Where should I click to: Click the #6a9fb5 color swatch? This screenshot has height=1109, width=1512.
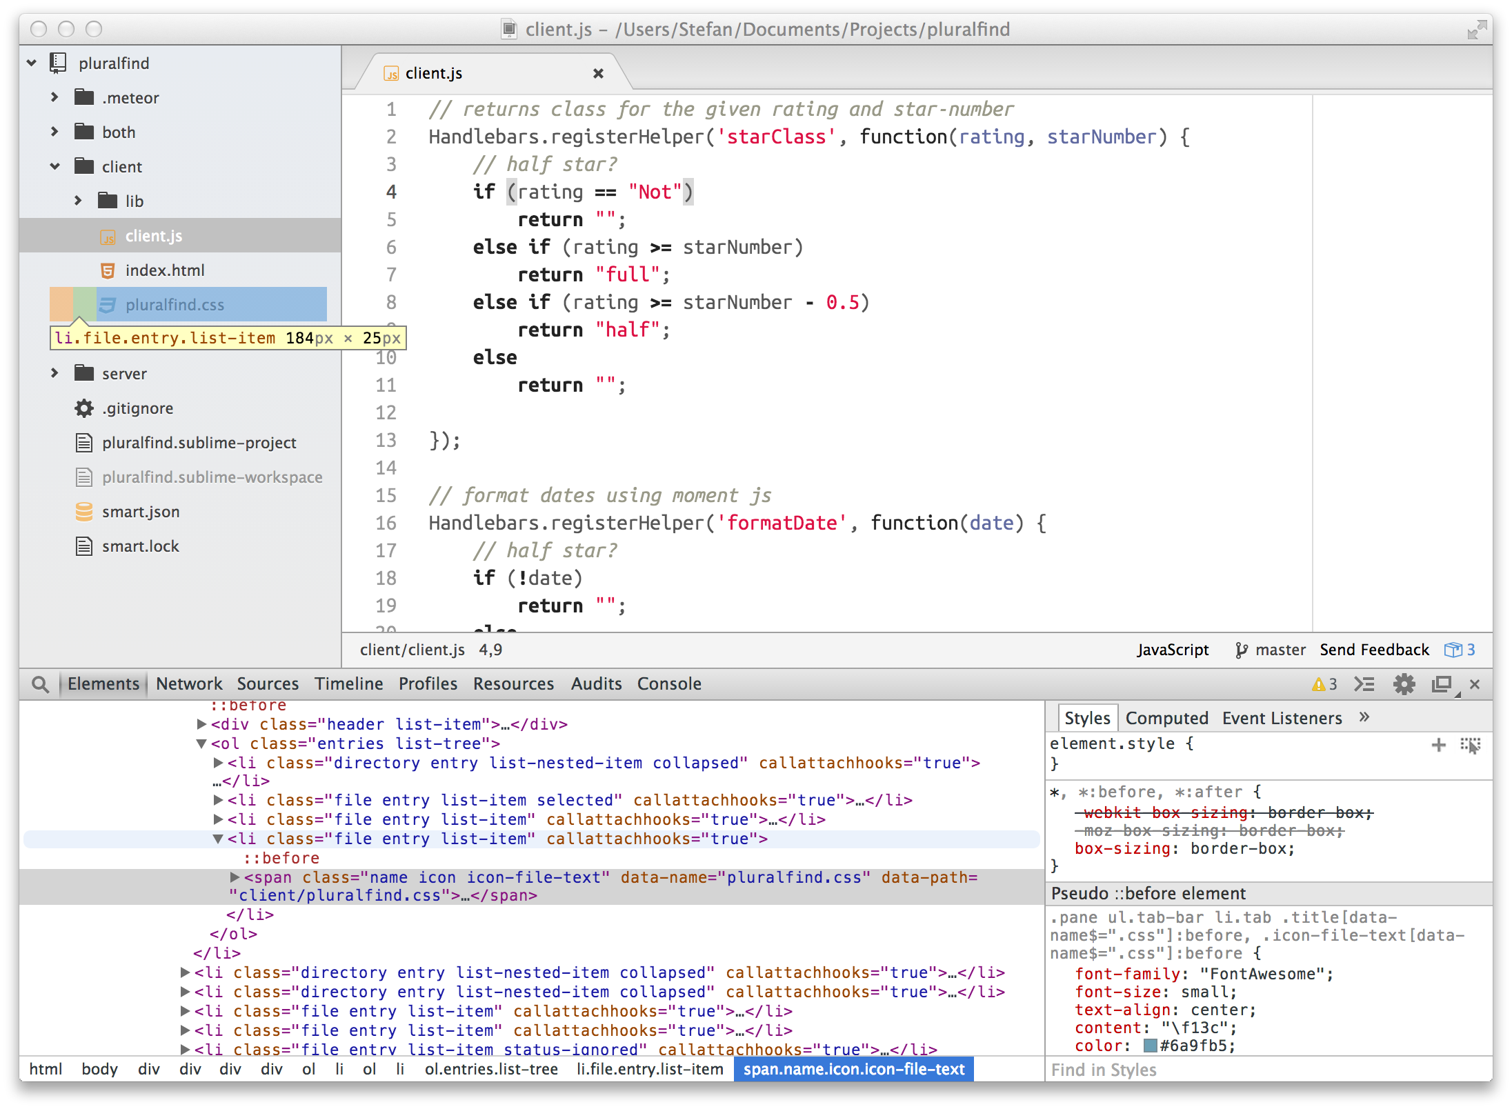click(x=1150, y=1046)
